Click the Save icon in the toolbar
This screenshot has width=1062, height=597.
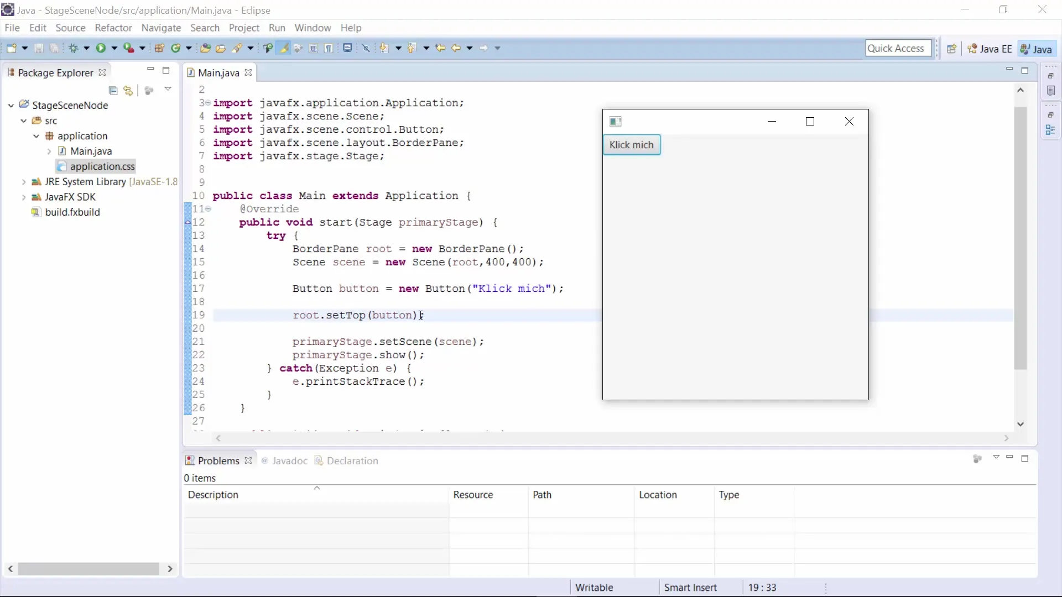(x=39, y=48)
